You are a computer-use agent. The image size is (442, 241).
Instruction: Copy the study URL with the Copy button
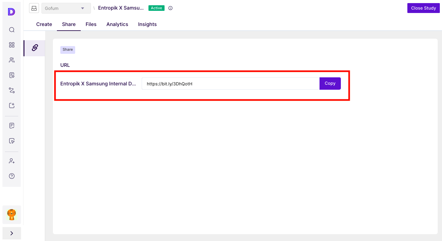point(330,84)
